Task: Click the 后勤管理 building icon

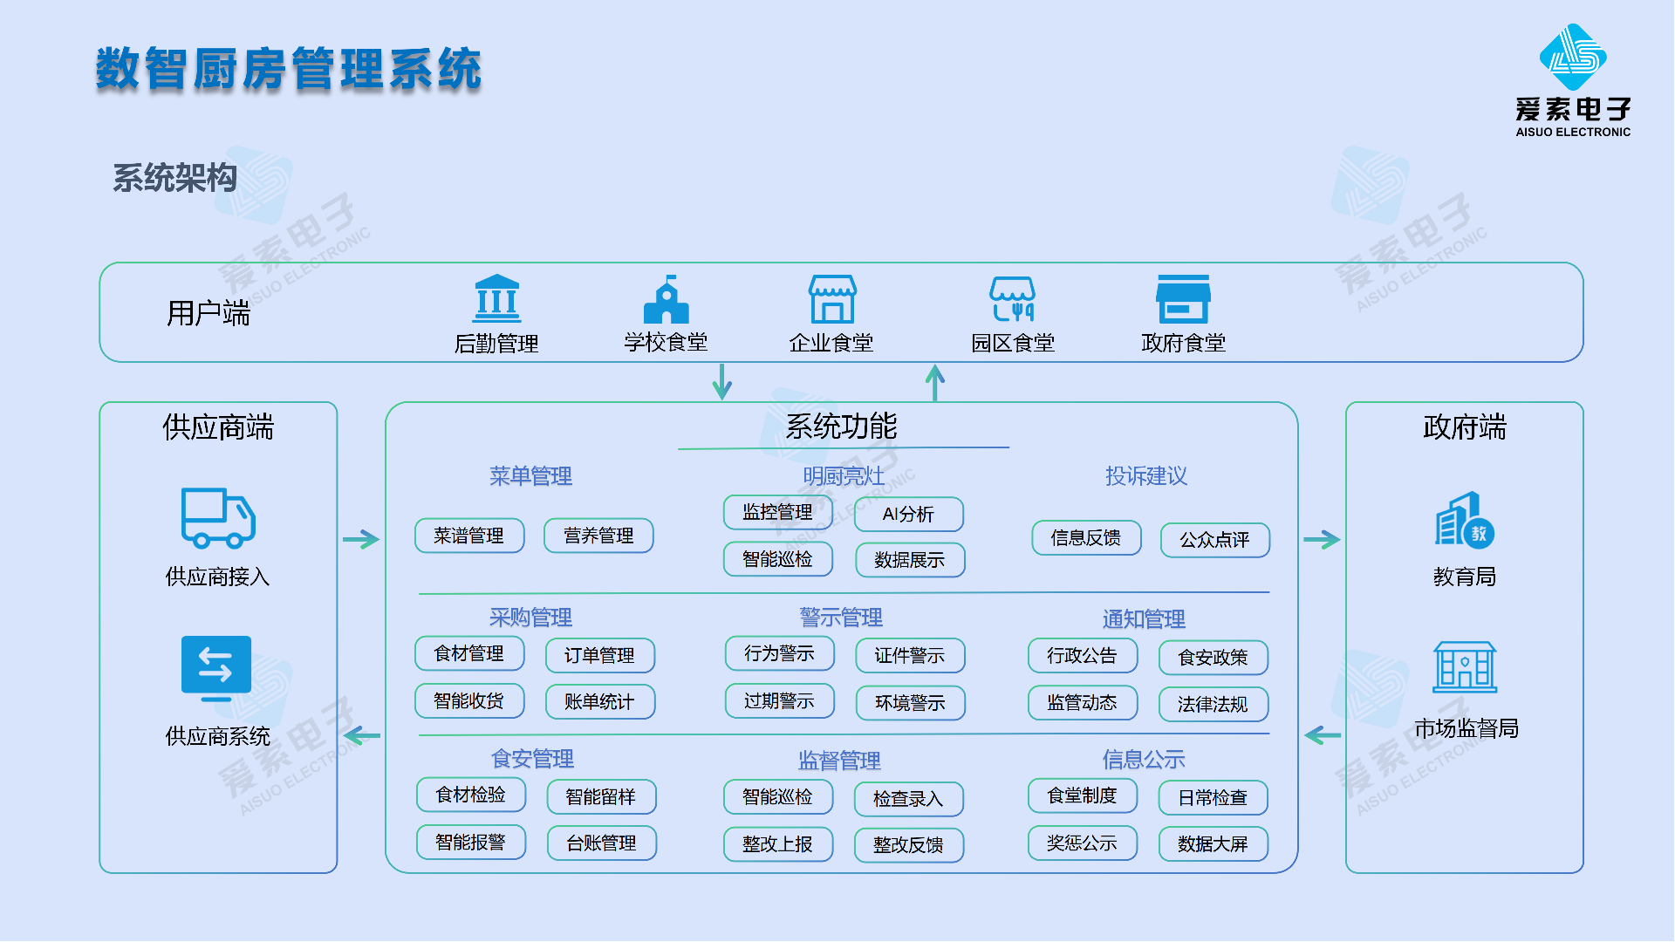Action: (x=496, y=299)
